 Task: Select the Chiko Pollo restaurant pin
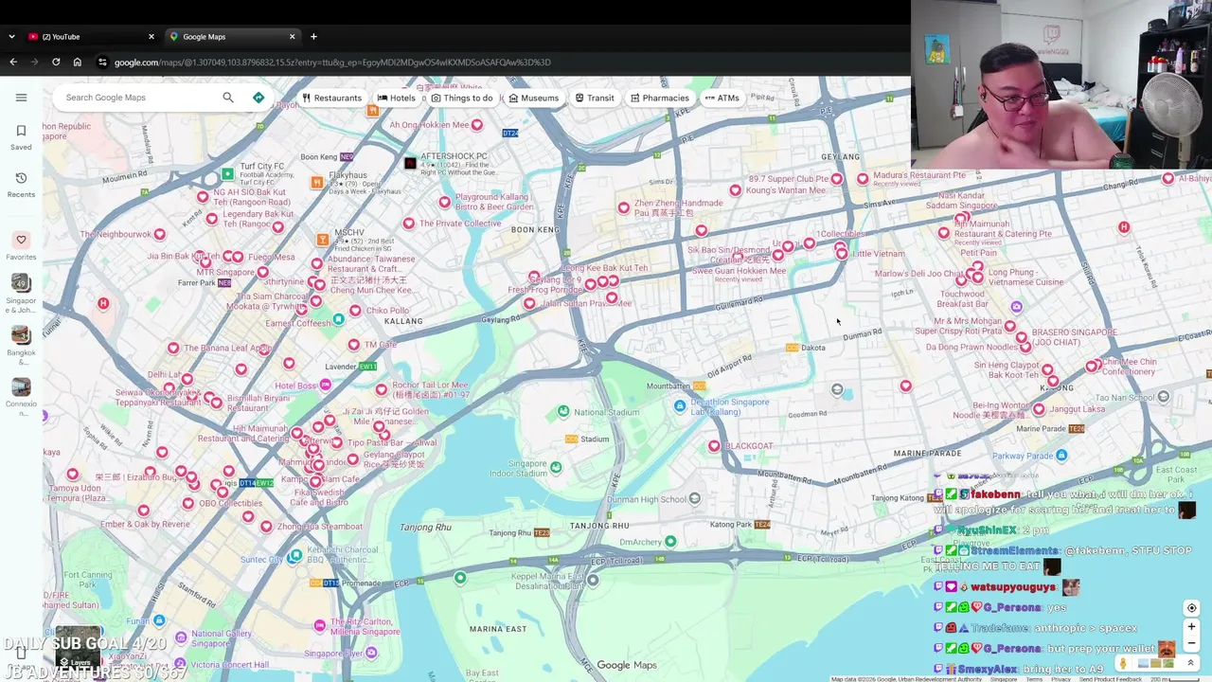(x=356, y=311)
